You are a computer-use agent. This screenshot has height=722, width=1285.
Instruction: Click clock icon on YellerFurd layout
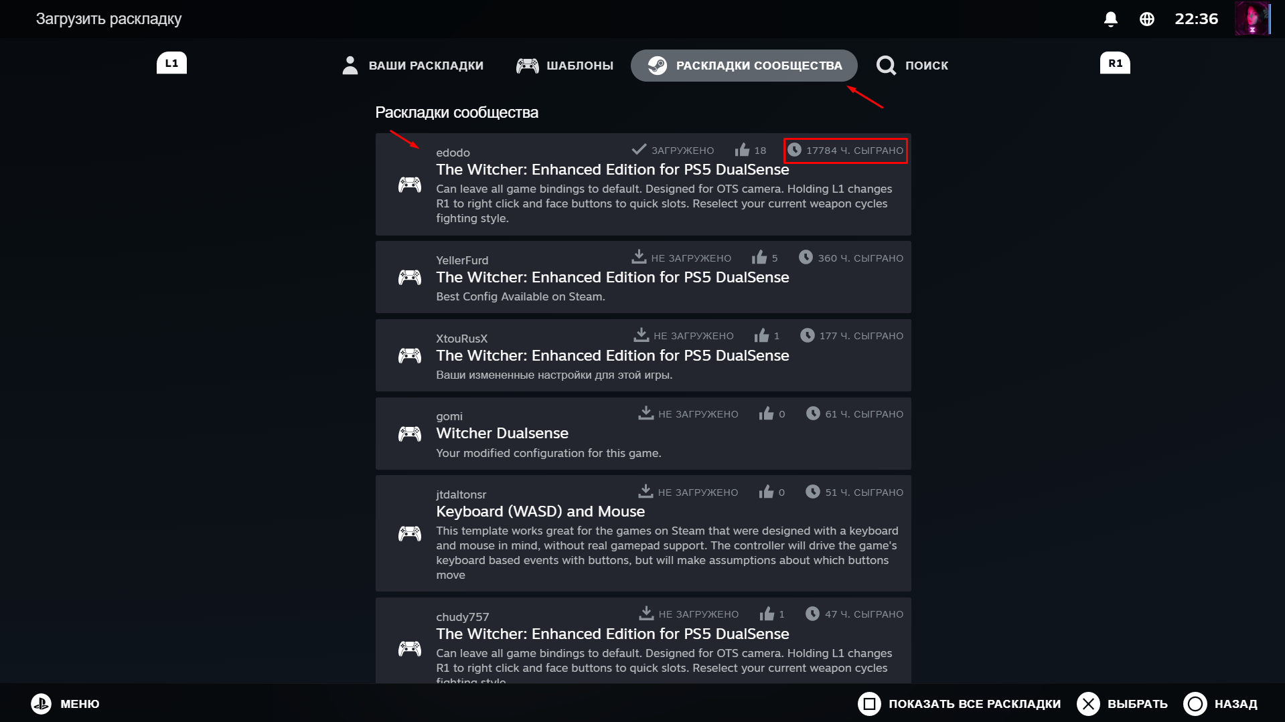click(806, 257)
